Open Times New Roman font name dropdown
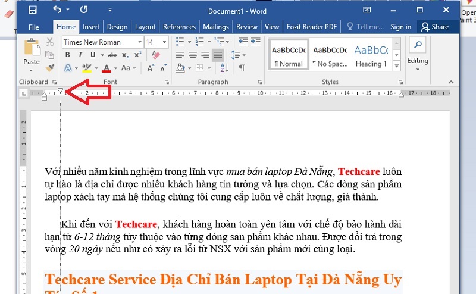 140,42
